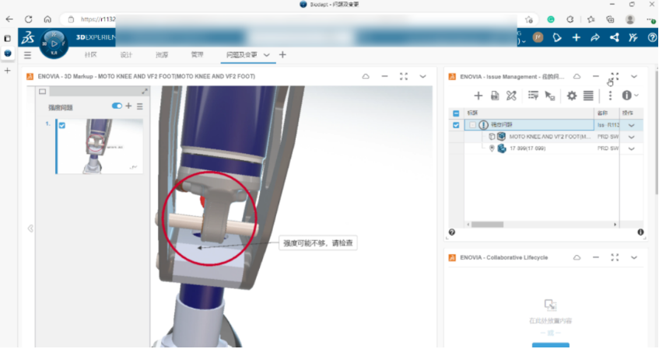
Task: Collapse the issue row tree node toggle
Action: pyautogui.click(x=473, y=125)
